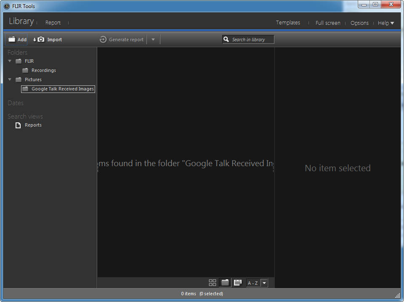Image resolution: width=404 pixels, height=302 pixels.
Task: Open the Help menu
Action: 385,23
